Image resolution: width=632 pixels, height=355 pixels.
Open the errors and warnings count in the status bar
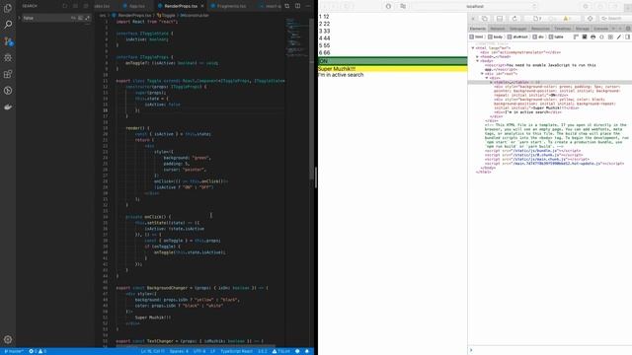38,351
